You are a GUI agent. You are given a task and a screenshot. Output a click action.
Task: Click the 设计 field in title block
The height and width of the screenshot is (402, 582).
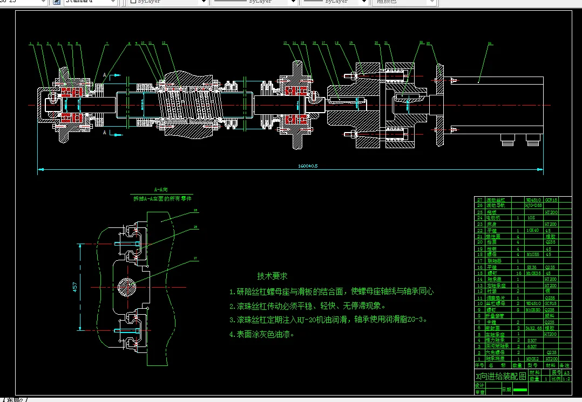coord(478,384)
